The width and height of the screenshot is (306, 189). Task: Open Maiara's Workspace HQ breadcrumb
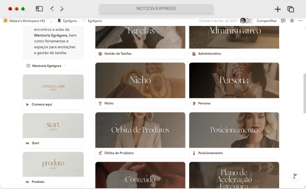click(25, 21)
